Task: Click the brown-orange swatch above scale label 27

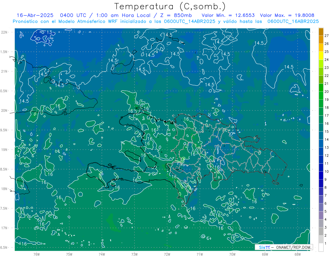Action: pos(321,32)
